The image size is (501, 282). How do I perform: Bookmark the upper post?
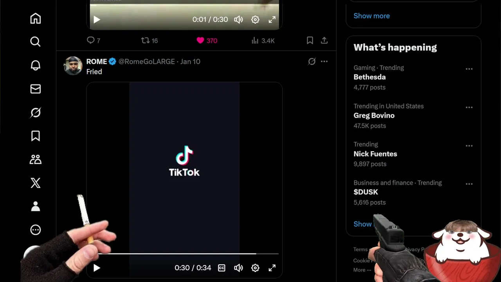point(310,40)
